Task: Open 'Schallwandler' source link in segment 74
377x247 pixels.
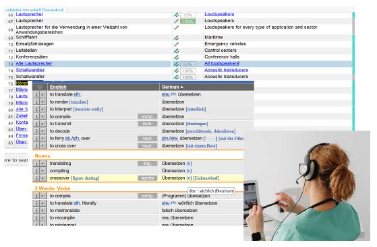Action: 30,70
